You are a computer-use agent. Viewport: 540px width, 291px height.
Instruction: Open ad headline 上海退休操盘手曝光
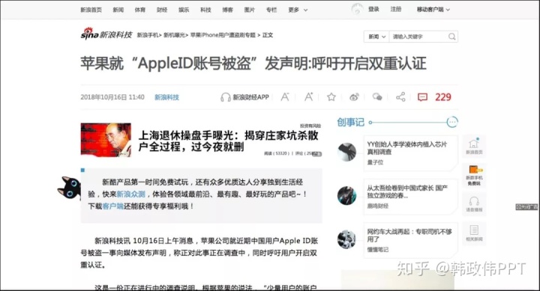click(228, 141)
